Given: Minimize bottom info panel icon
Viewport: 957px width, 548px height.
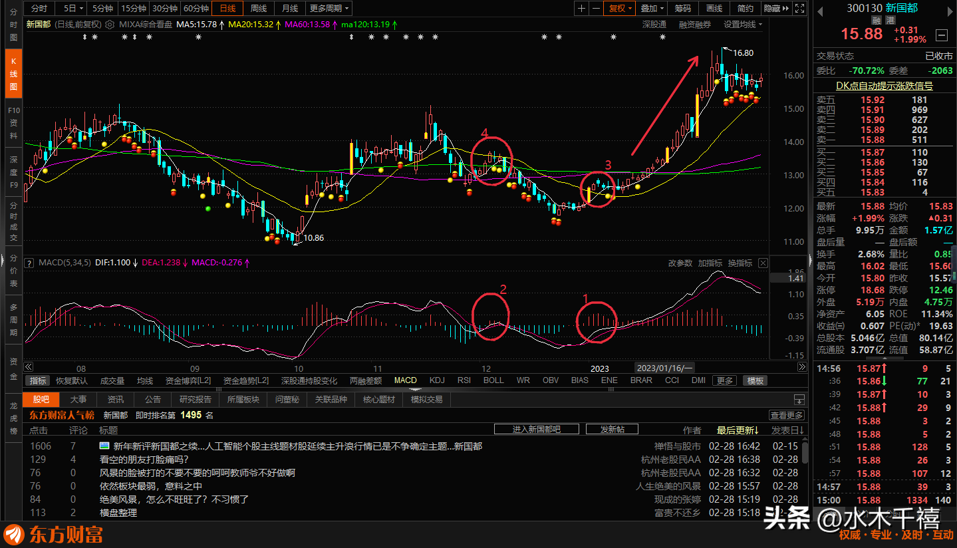Looking at the screenshot, I should 799,400.
